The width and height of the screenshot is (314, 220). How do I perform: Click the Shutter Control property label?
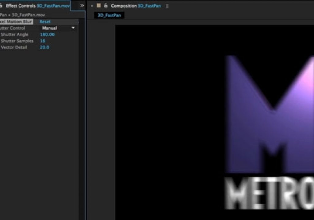click(x=12, y=28)
